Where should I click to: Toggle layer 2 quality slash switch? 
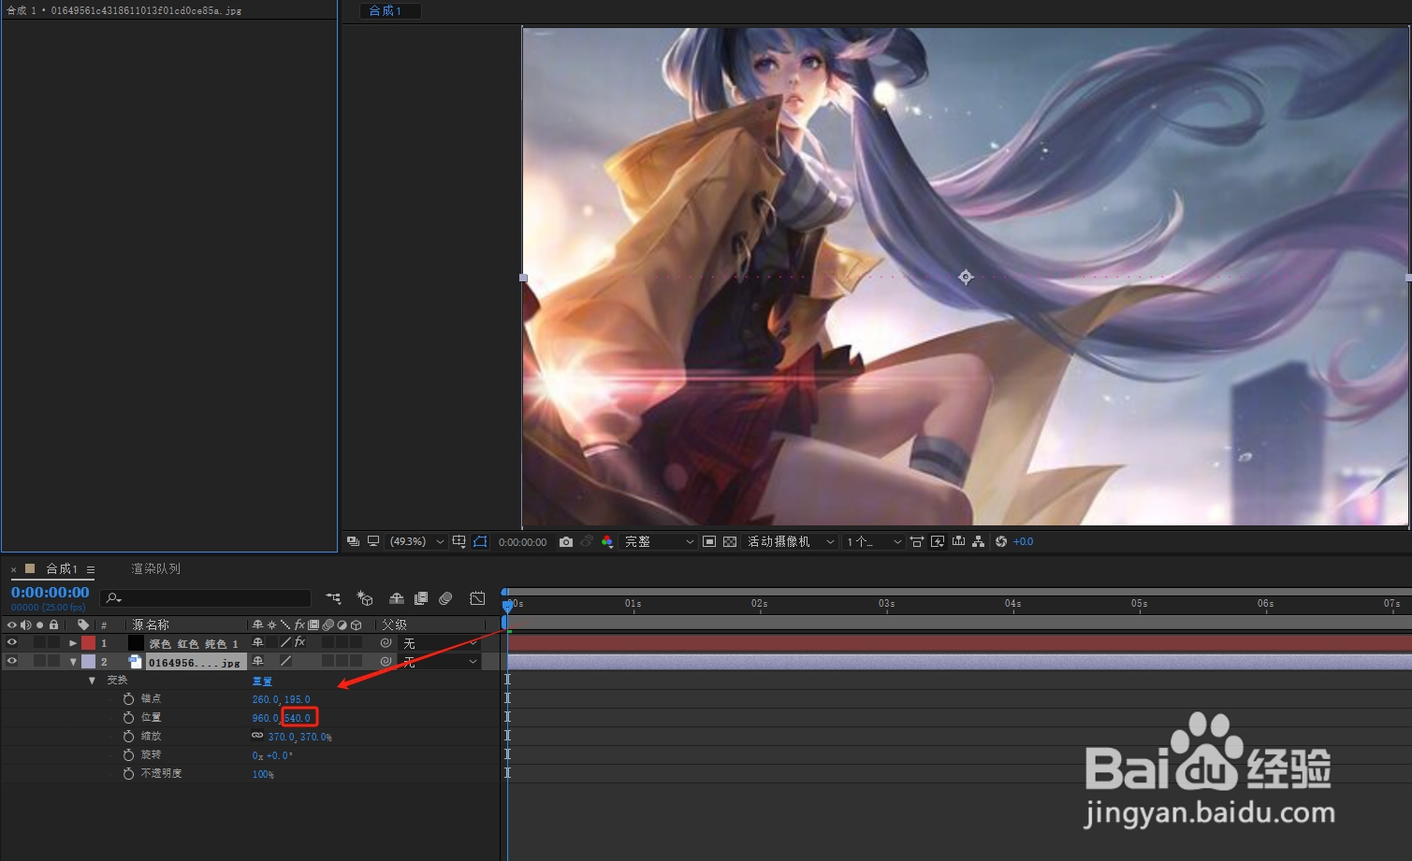point(285,661)
